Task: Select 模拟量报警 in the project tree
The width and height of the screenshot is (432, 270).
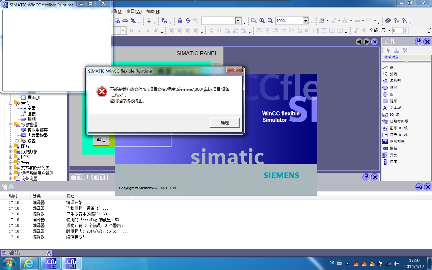Action: click(37, 130)
